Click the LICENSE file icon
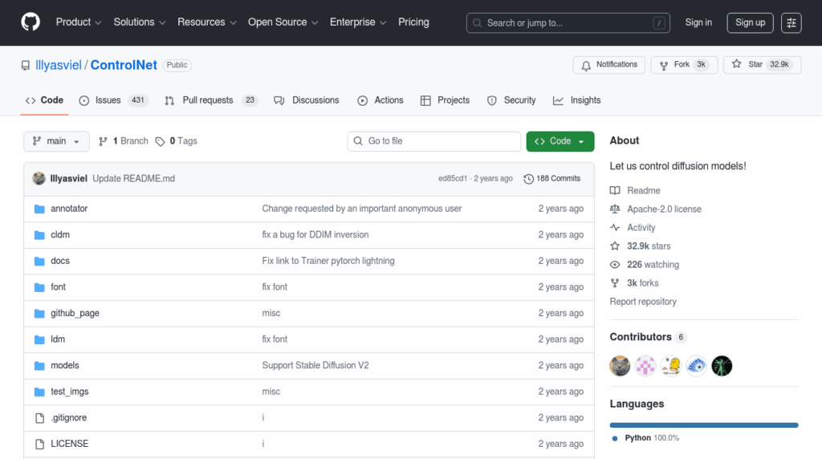This screenshot has width=822, height=459. point(39,445)
